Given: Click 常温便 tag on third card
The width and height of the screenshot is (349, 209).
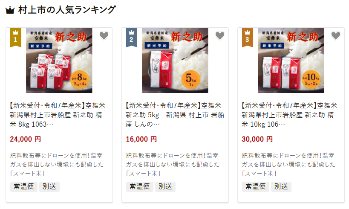Looking at the screenshot, I should [x=256, y=186].
